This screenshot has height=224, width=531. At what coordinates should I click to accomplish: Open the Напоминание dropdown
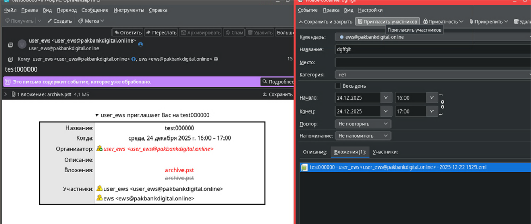(x=363, y=136)
